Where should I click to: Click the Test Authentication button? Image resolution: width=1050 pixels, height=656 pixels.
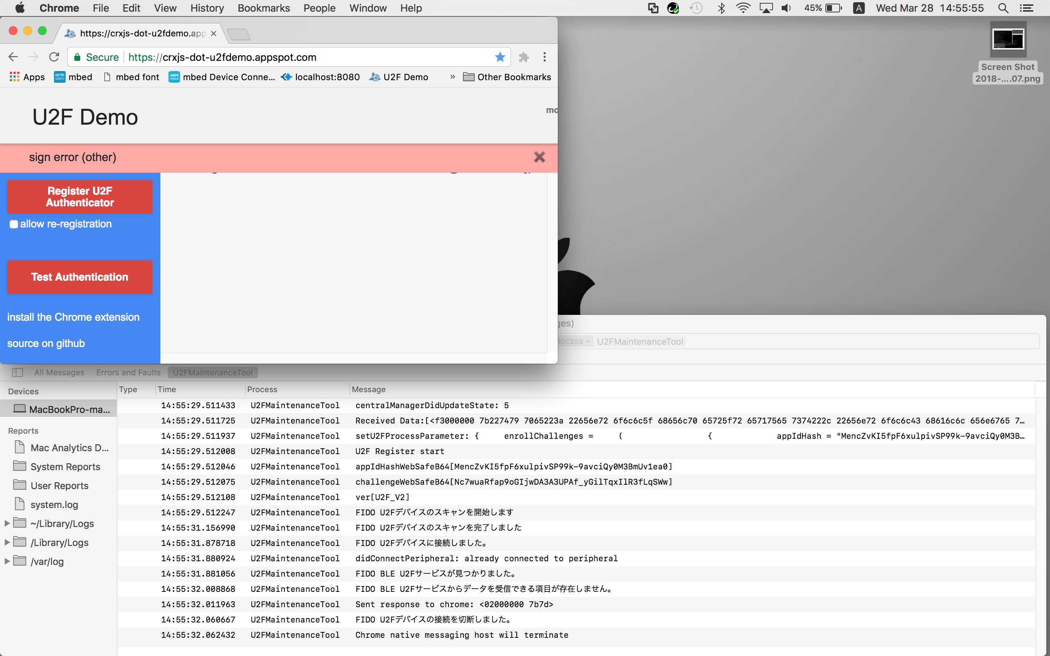(79, 277)
